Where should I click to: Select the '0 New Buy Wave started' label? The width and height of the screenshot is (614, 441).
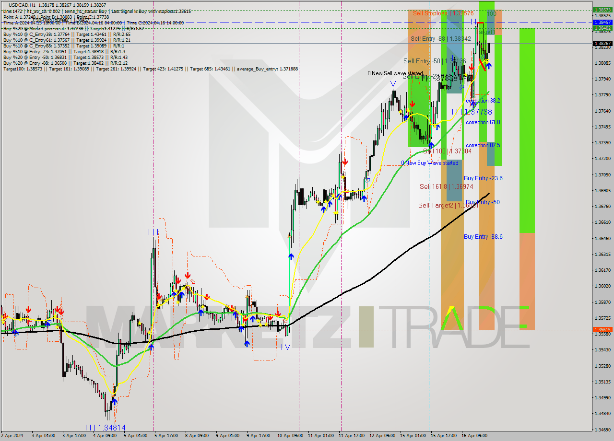point(430,163)
